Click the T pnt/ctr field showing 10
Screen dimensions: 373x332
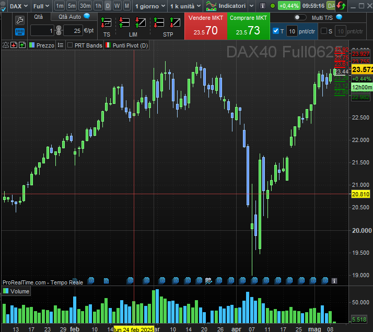point(292,31)
